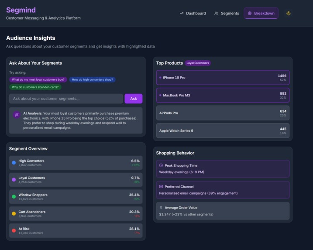The width and height of the screenshot is (313, 250).
Task: Click the green Window Shoppers color dot
Action: coord(14,196)
